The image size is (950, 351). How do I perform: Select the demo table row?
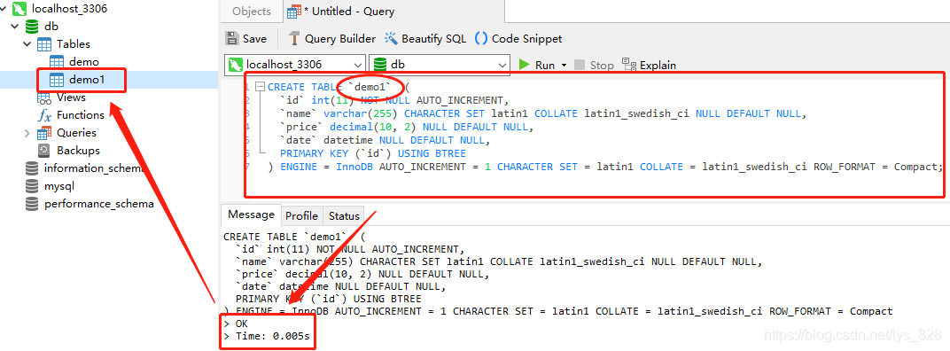pyautogui.click(x=109, y=62)
